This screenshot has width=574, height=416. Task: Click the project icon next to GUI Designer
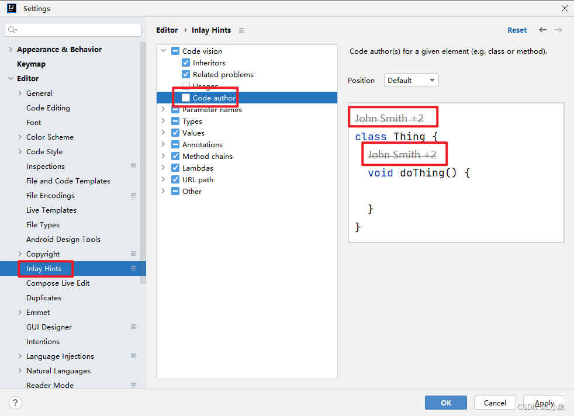(x=134, y=327)
